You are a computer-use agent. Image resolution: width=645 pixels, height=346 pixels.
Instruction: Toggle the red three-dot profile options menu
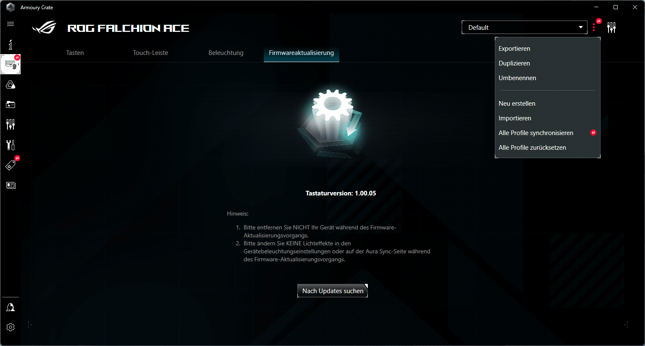(594, 27)
